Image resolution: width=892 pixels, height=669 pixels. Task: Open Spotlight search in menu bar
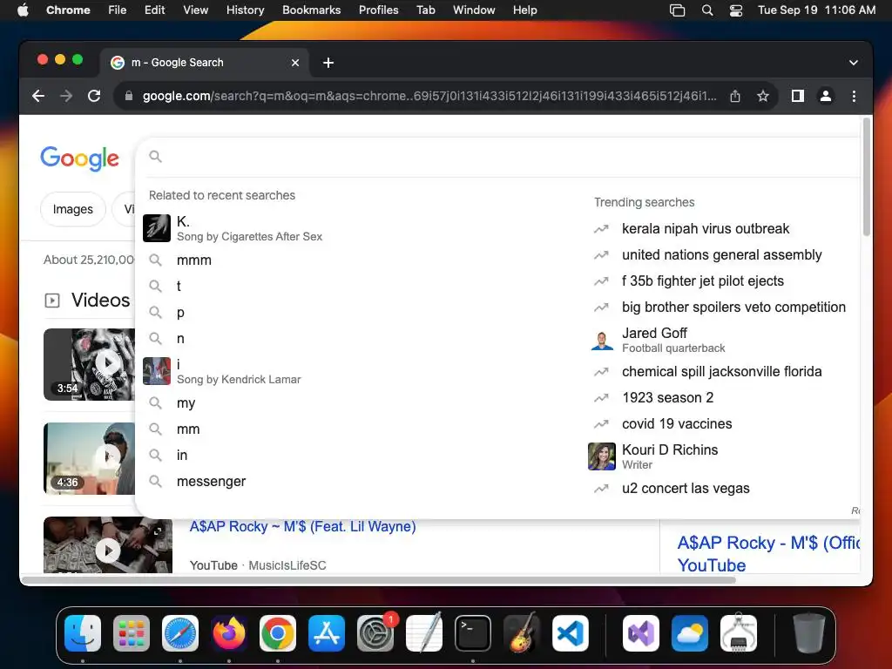[707, 10]
